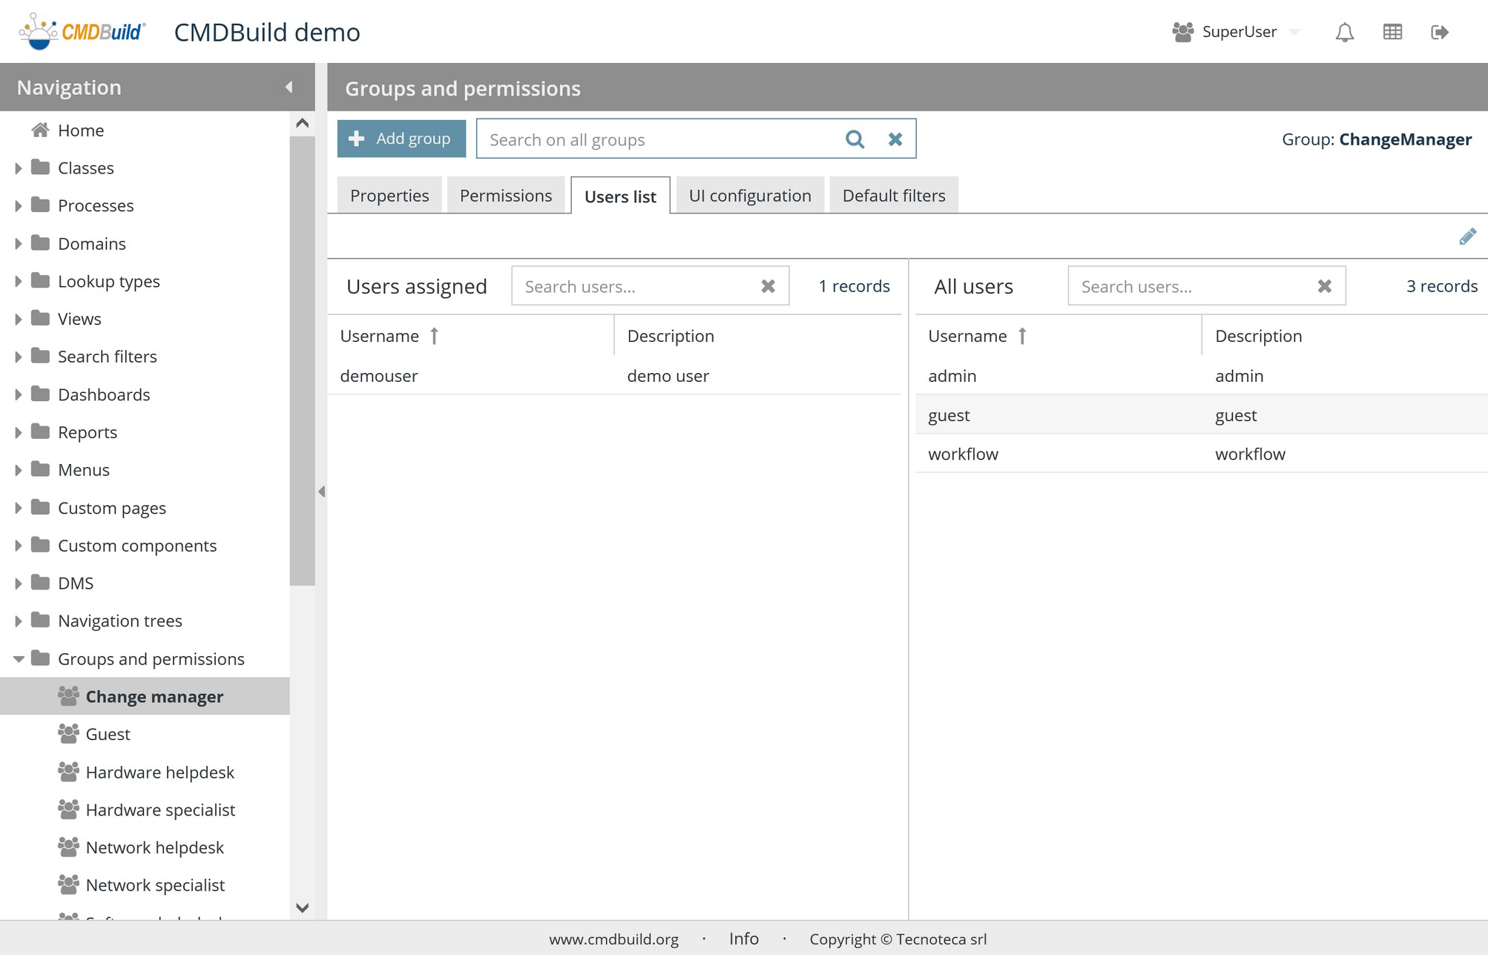Click the logout arrow icon

tap(1439, 32)
